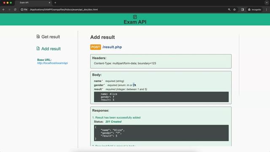Click the macOS yellow minimize window button
Screen dimensions: 270x152
point(8,3)
